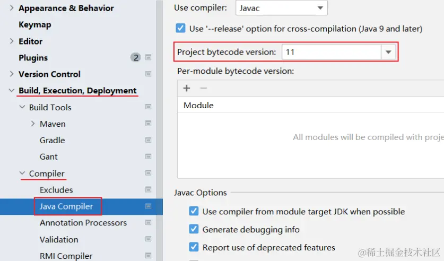Click project-level settings icon beside Plugins
The image size is (444, 261).
point(149,58)
